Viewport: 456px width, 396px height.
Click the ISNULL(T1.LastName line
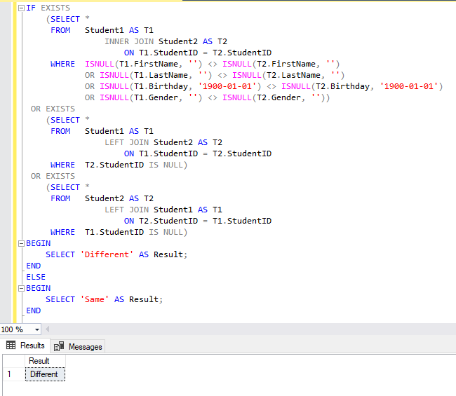pos(215,75)
